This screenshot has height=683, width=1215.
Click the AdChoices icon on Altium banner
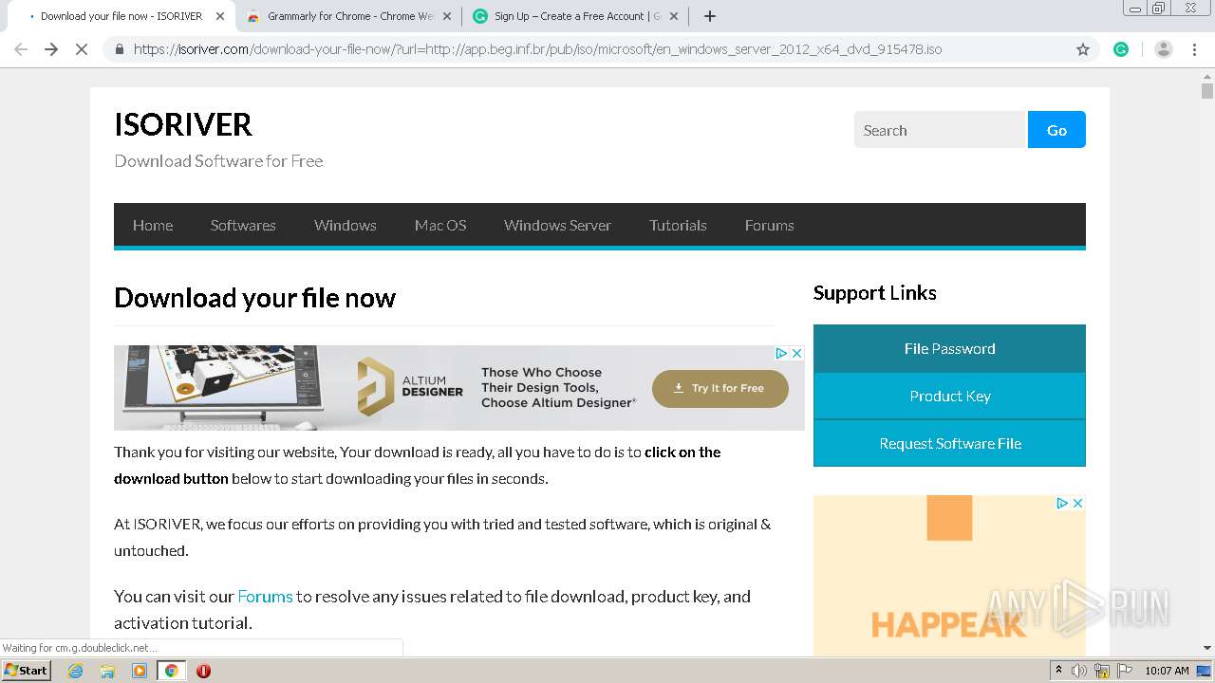[781, 353]
